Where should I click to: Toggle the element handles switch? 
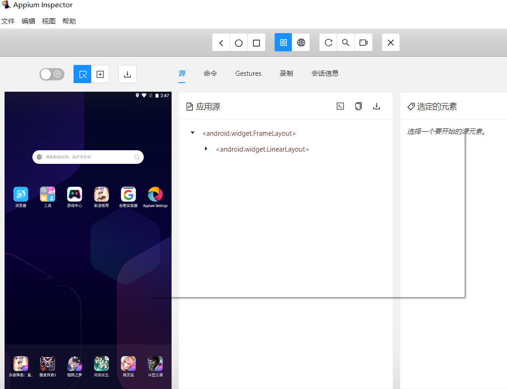tap(52, 74)
